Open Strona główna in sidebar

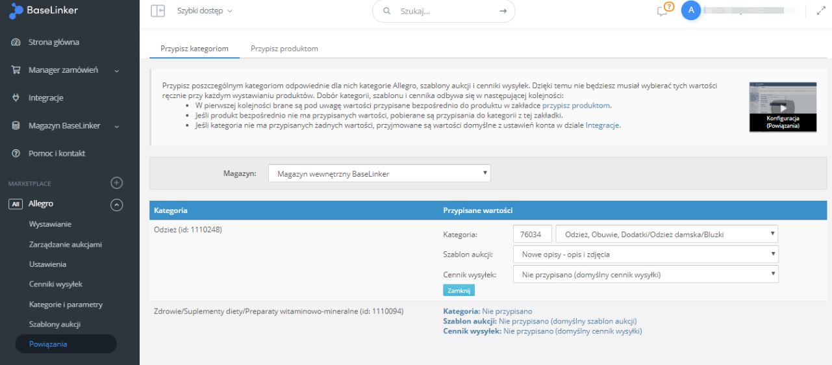pyautogui.click(x=54, y=42)
